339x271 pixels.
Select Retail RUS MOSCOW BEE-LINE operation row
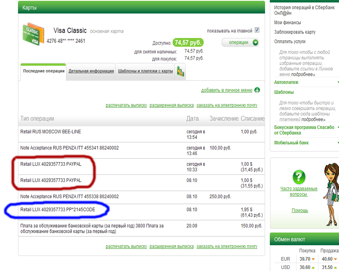(x=141, y=134)
